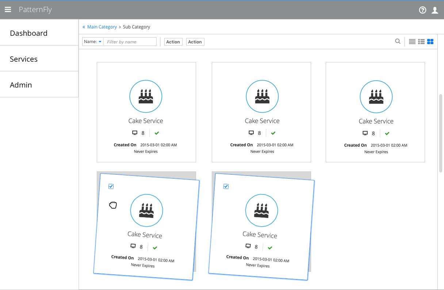Click monitor icon on left tilted card
This screenshot has height=290, width=444.
pos(133,246)
